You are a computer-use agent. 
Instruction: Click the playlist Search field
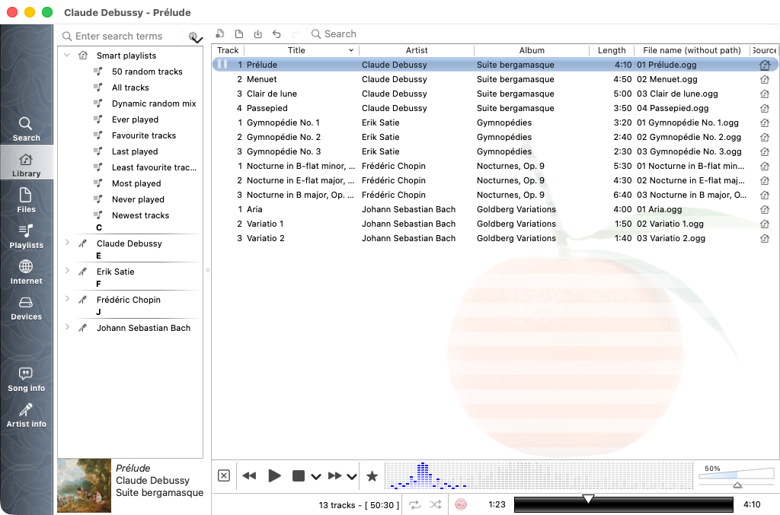(x=542, y=33)
